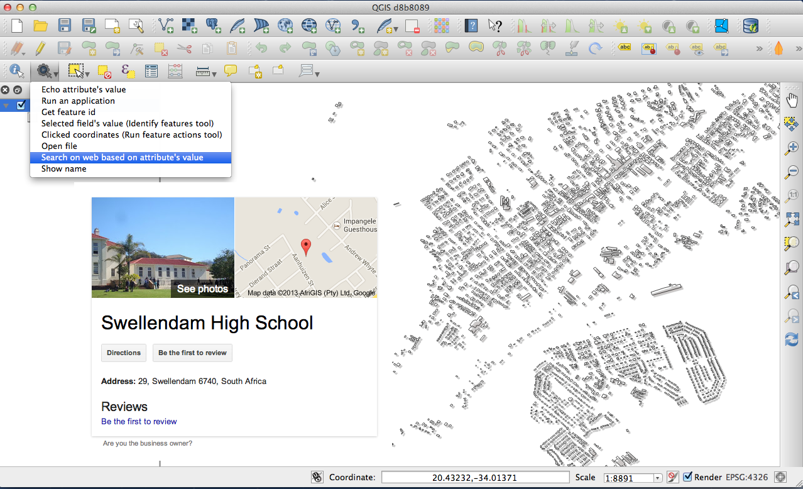The width and height of the screenshot is (803, 489).
Task: Open the Scale dropdown
Action: (657, 478)
